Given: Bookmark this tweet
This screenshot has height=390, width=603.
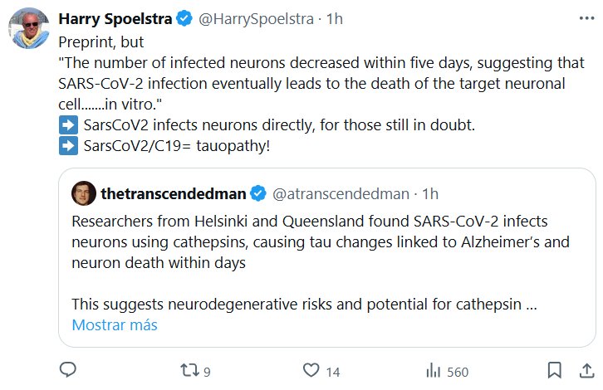Looking at the screenshot, I should (555, 370).
